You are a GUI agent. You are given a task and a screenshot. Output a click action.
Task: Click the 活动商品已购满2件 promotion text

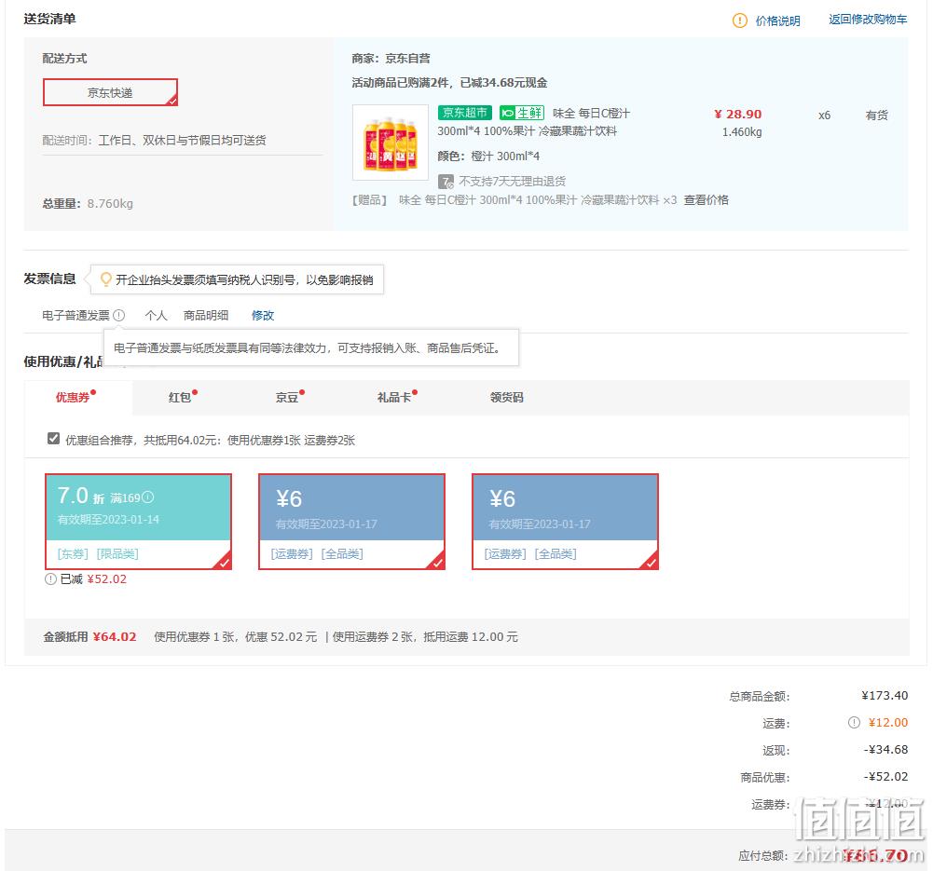pos(449,83)
